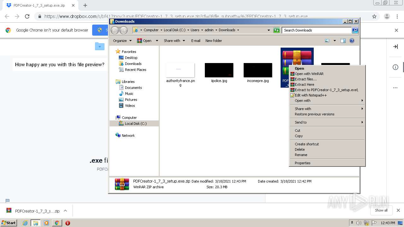Open Music library

(126, 94)
